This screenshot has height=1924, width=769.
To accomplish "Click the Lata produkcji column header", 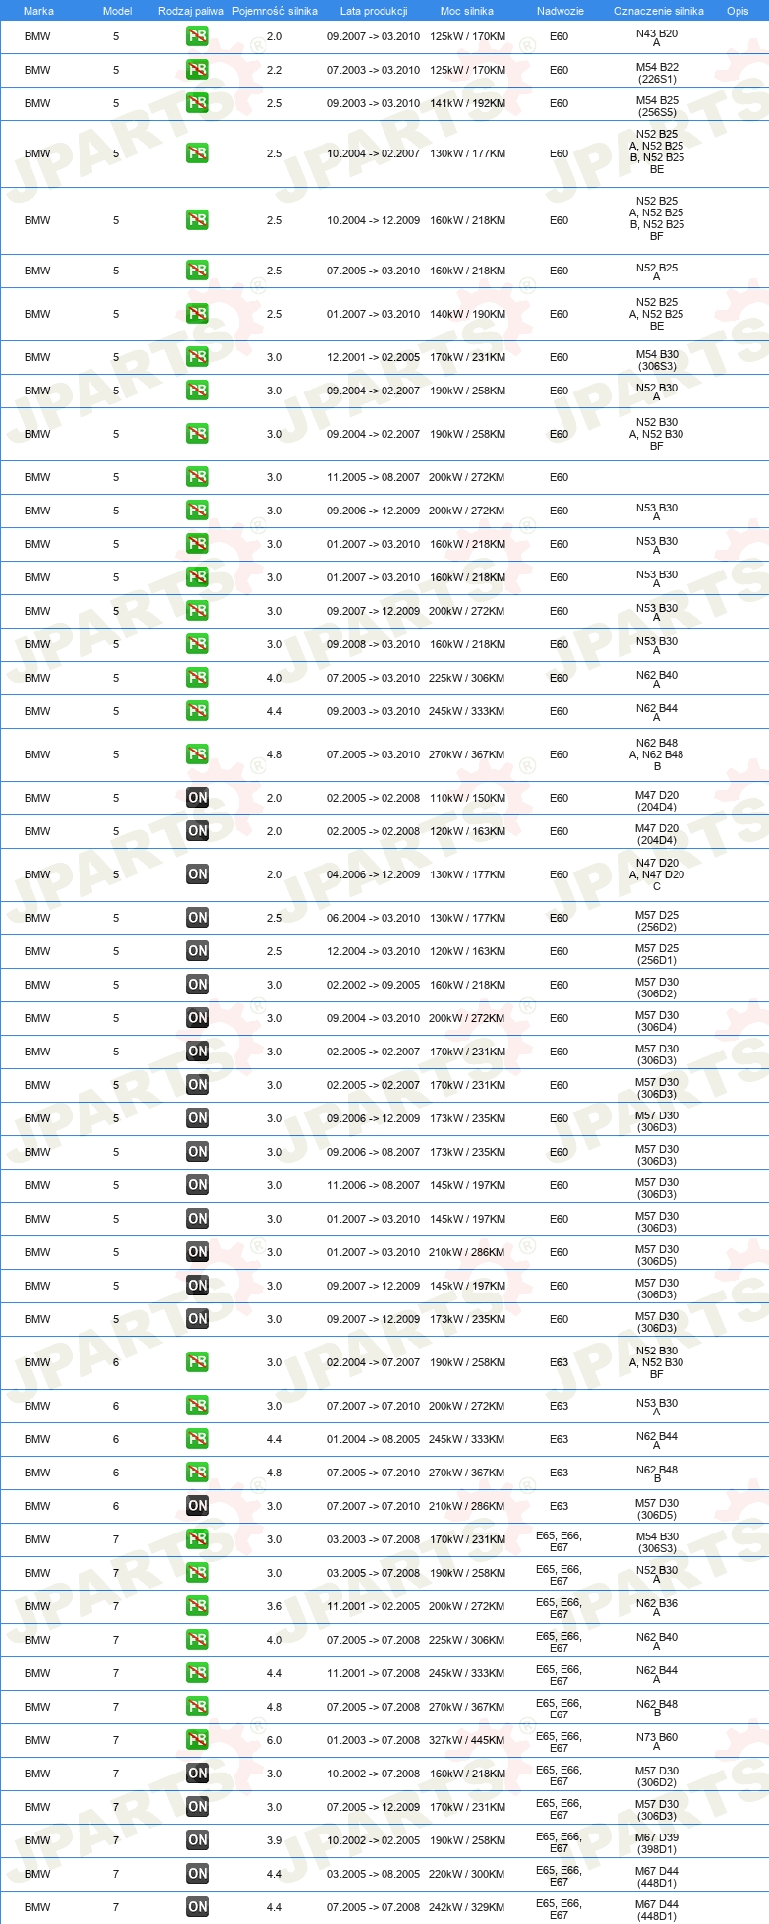I will point(374,11).
